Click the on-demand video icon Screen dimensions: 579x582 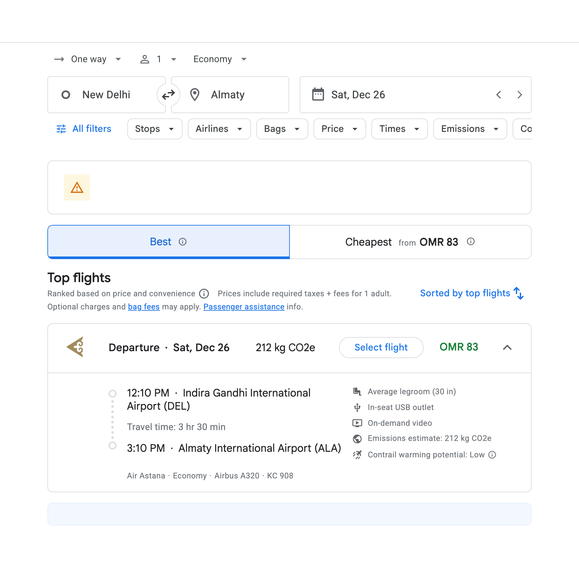click(x=357, y=423)
